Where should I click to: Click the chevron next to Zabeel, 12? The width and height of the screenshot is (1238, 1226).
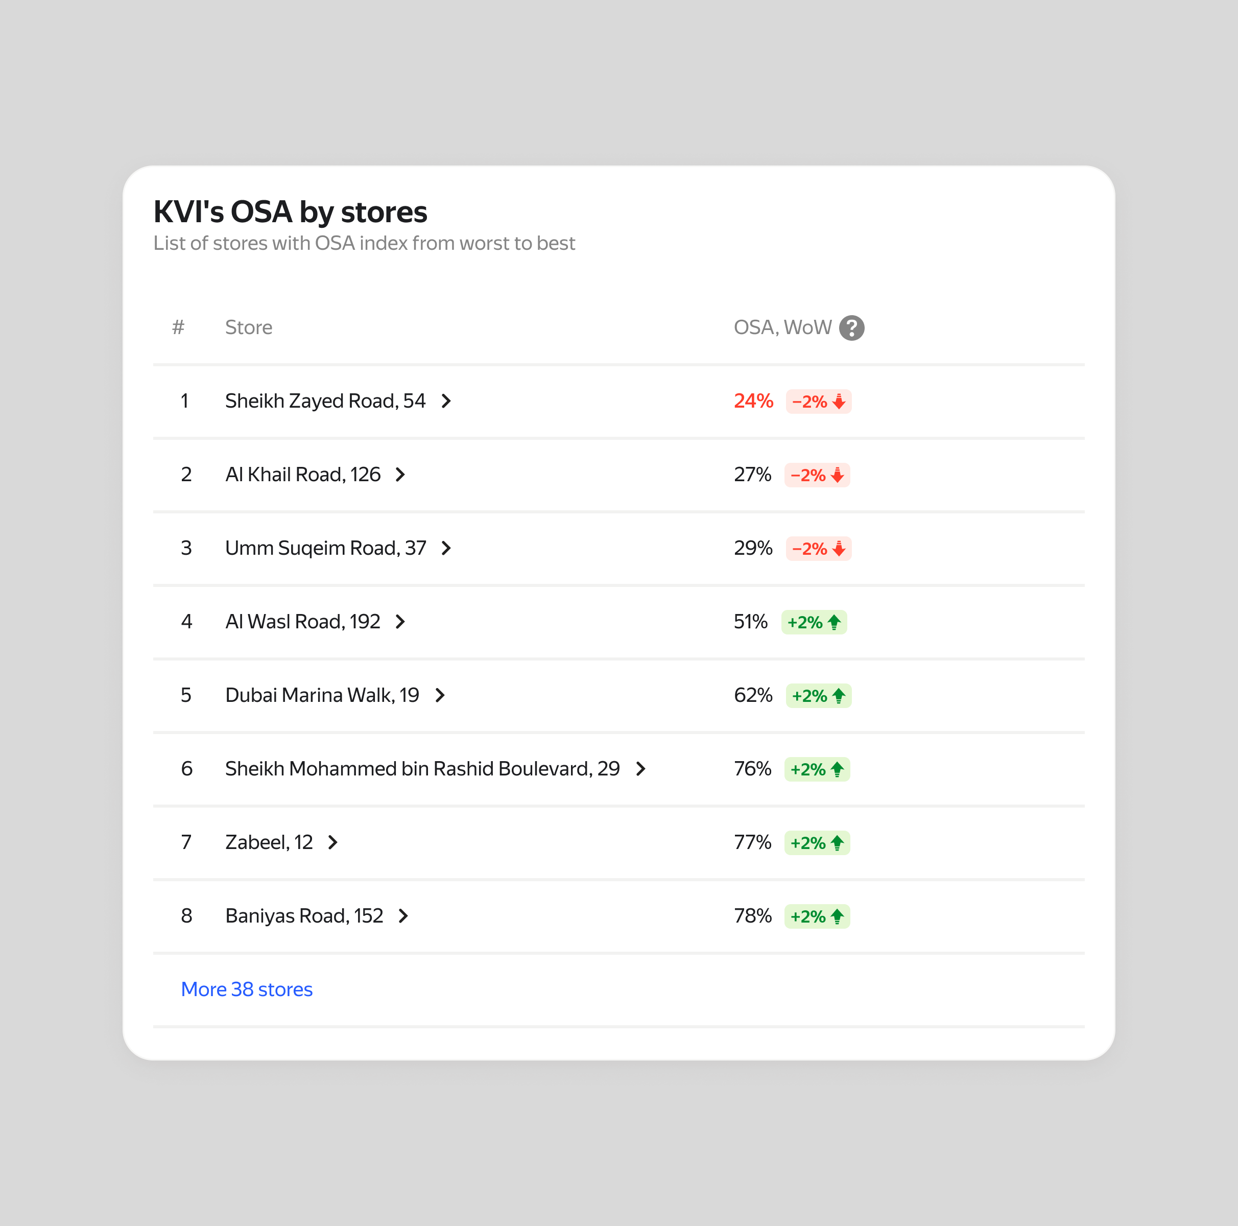click(332, 842)
